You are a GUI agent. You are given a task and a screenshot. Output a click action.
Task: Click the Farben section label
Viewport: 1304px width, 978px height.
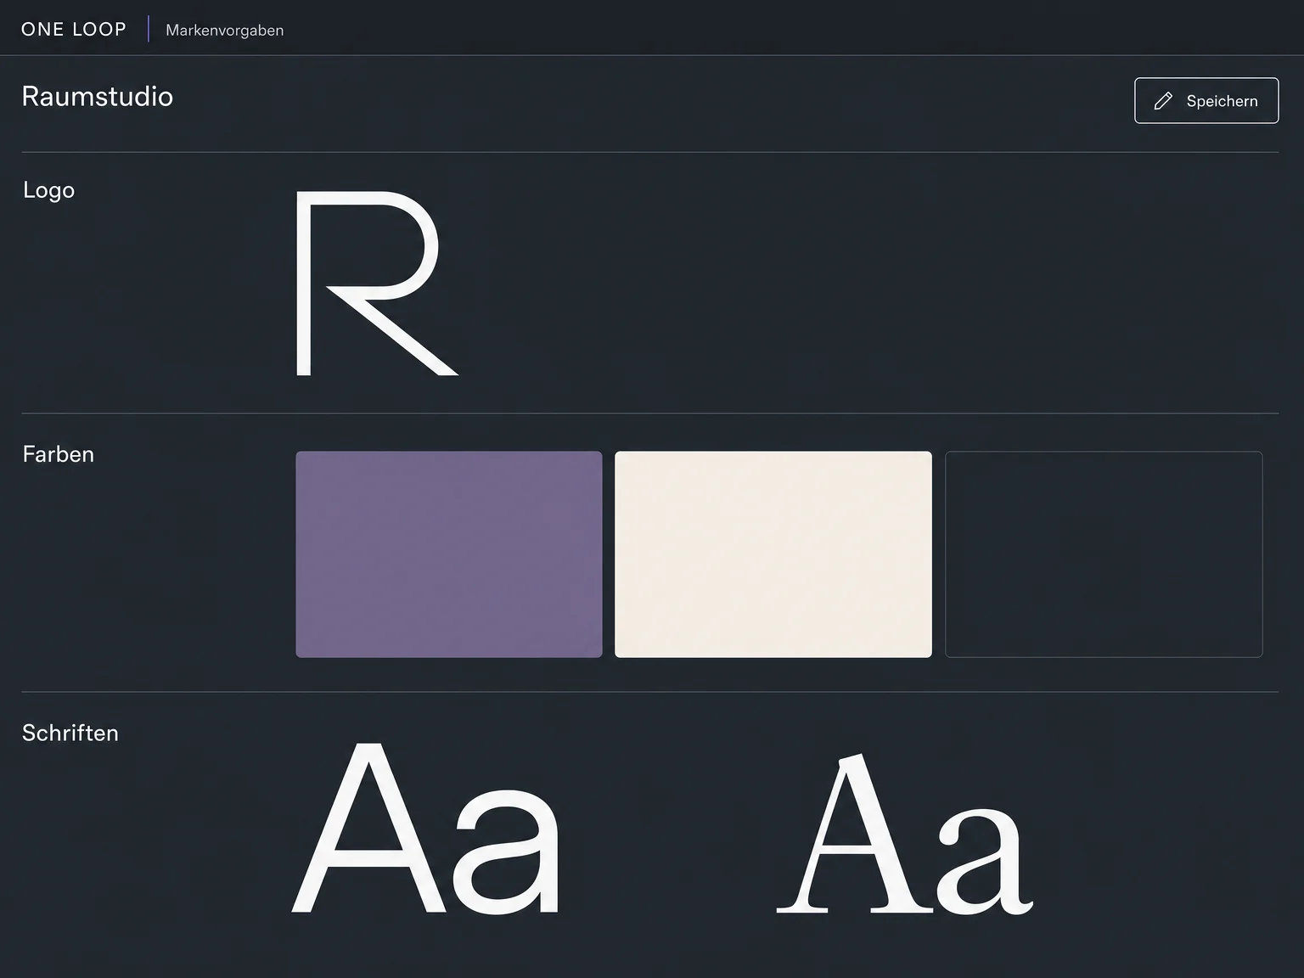coord(59,454)
